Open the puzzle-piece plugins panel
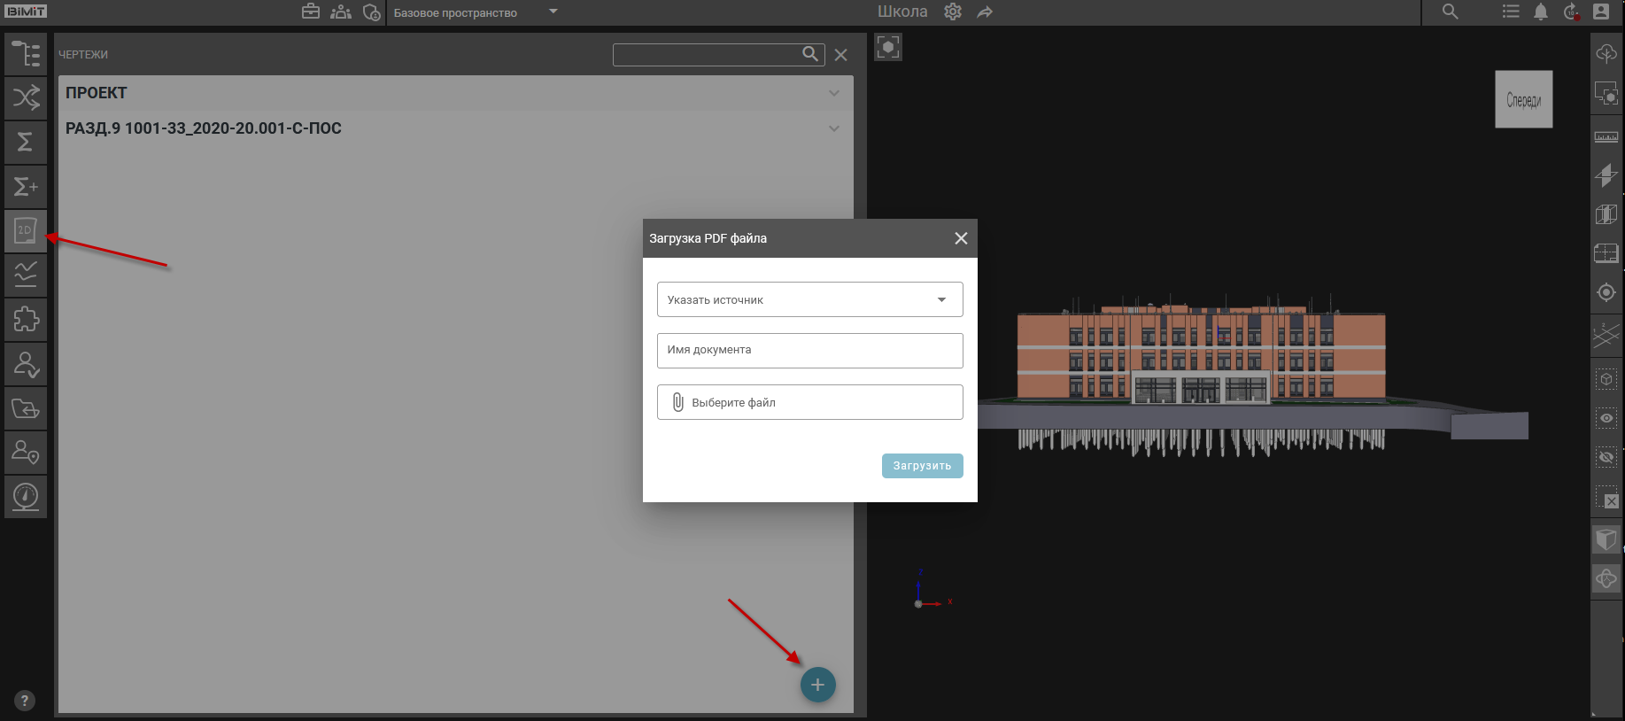1625x721 pixels. pyautogui.click(x=26, y=319)
